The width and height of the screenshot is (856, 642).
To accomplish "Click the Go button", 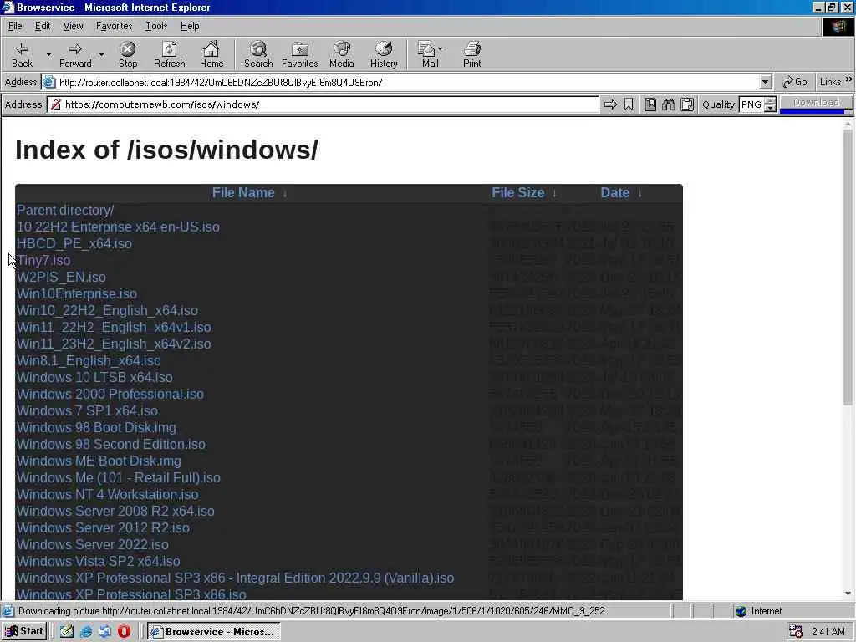I will [795, 82].
